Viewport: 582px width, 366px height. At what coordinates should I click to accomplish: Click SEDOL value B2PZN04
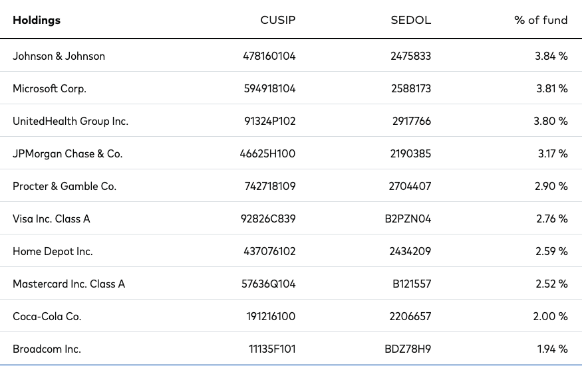pos(408,219)
